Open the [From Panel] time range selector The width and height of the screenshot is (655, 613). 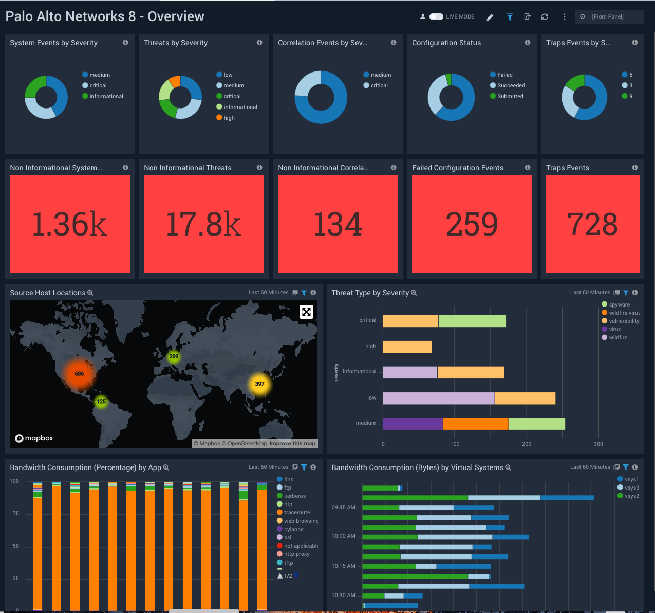609,17
